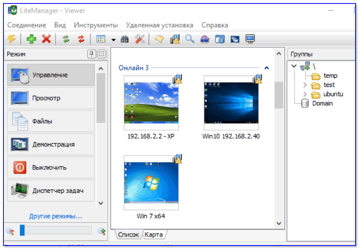Screen dimensions: 359x249
Task: Open the Инструменты menu
Action: [95, 25]
